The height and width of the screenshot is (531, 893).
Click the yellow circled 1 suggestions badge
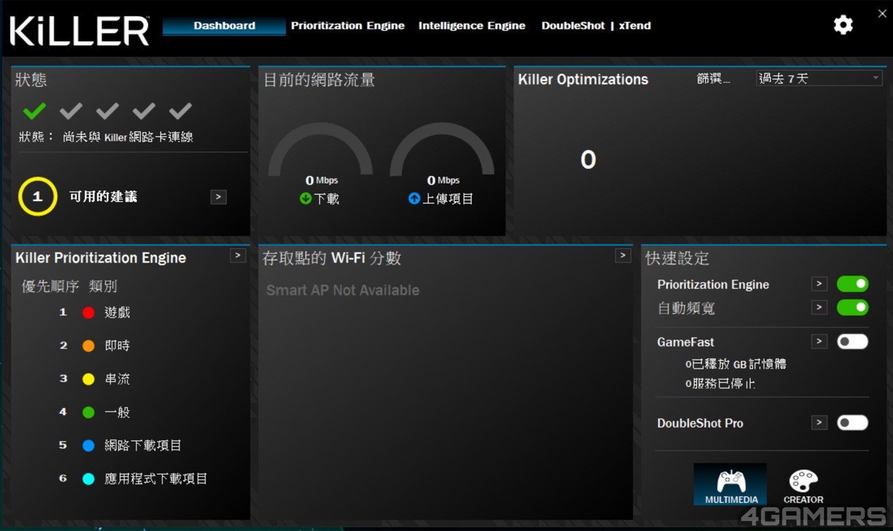coord(38,197)
